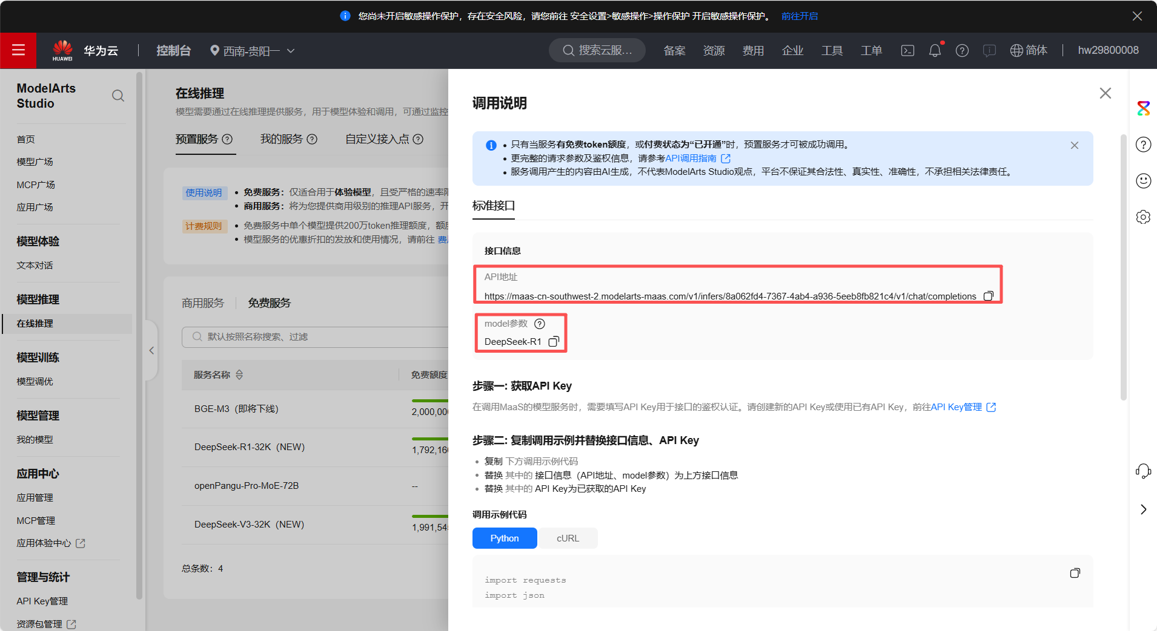Open the customer service headset icon

(1144, 471)
